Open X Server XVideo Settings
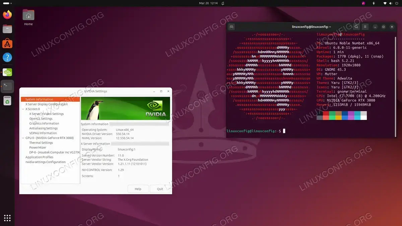Screen dimensions: 402x226 (x=47, y=114)
